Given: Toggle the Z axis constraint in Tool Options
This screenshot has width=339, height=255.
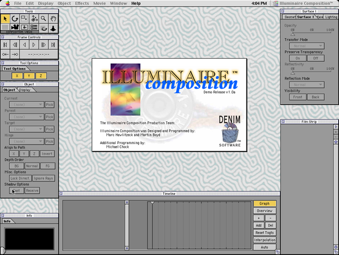Looking at the screenshot, I should click(40, 75).
